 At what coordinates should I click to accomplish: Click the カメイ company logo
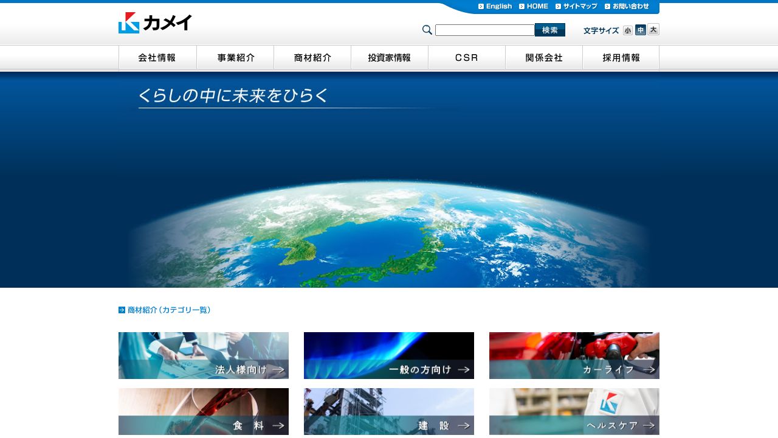point(155,23)
